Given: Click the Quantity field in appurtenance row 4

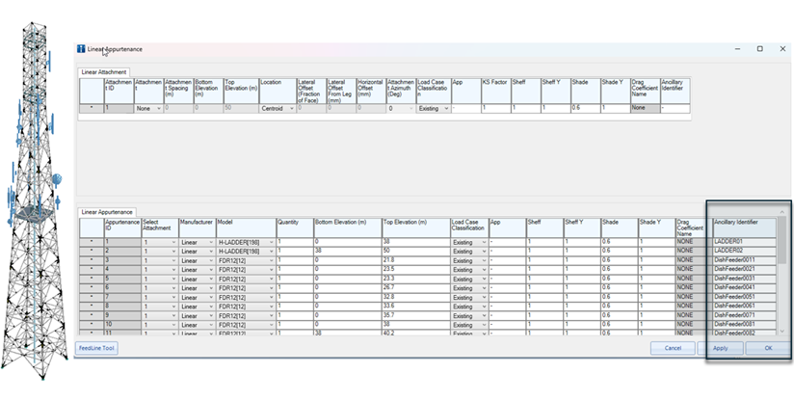Looking at the screenshot, I should [293, 269].
